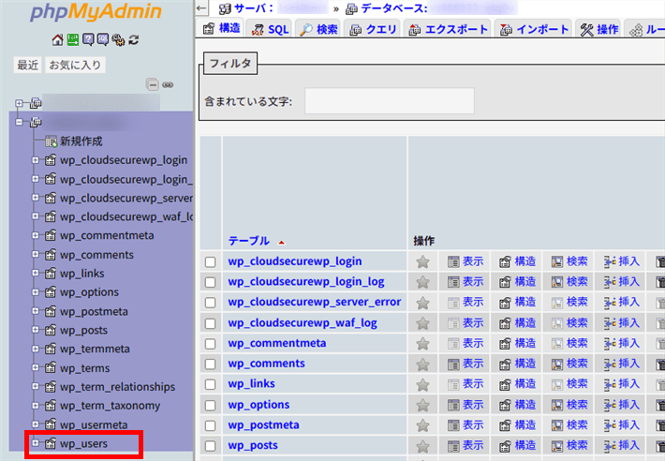Star the wp_options table as favorite
Viewport: 665px width, 461px height.
click(x=422, y=405)
